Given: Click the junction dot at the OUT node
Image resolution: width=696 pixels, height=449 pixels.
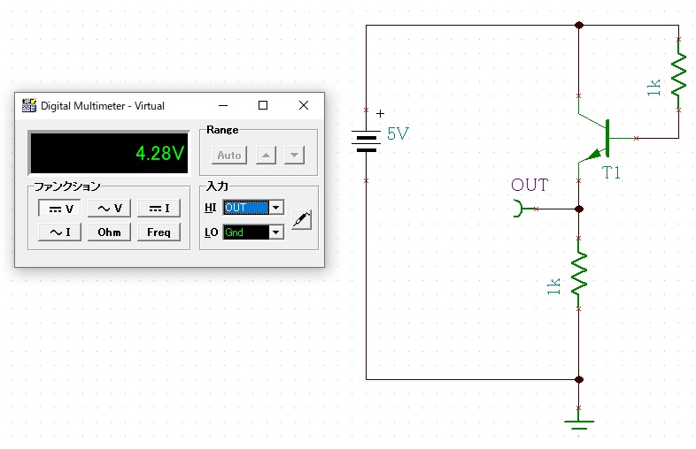Looking at the screenshot, I should click(x=579, y=209).
